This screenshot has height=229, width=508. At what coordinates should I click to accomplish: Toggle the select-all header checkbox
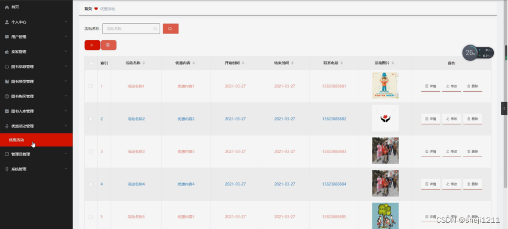pyautogui.click(x=91, y=63)
